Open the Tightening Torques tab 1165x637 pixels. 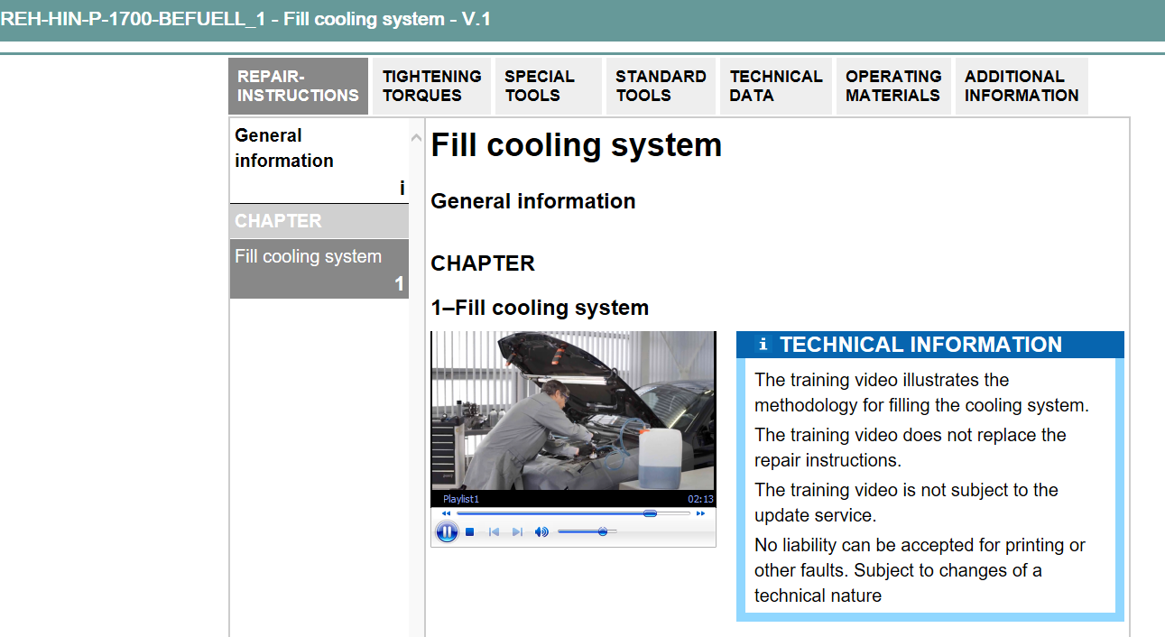[431, 86]
